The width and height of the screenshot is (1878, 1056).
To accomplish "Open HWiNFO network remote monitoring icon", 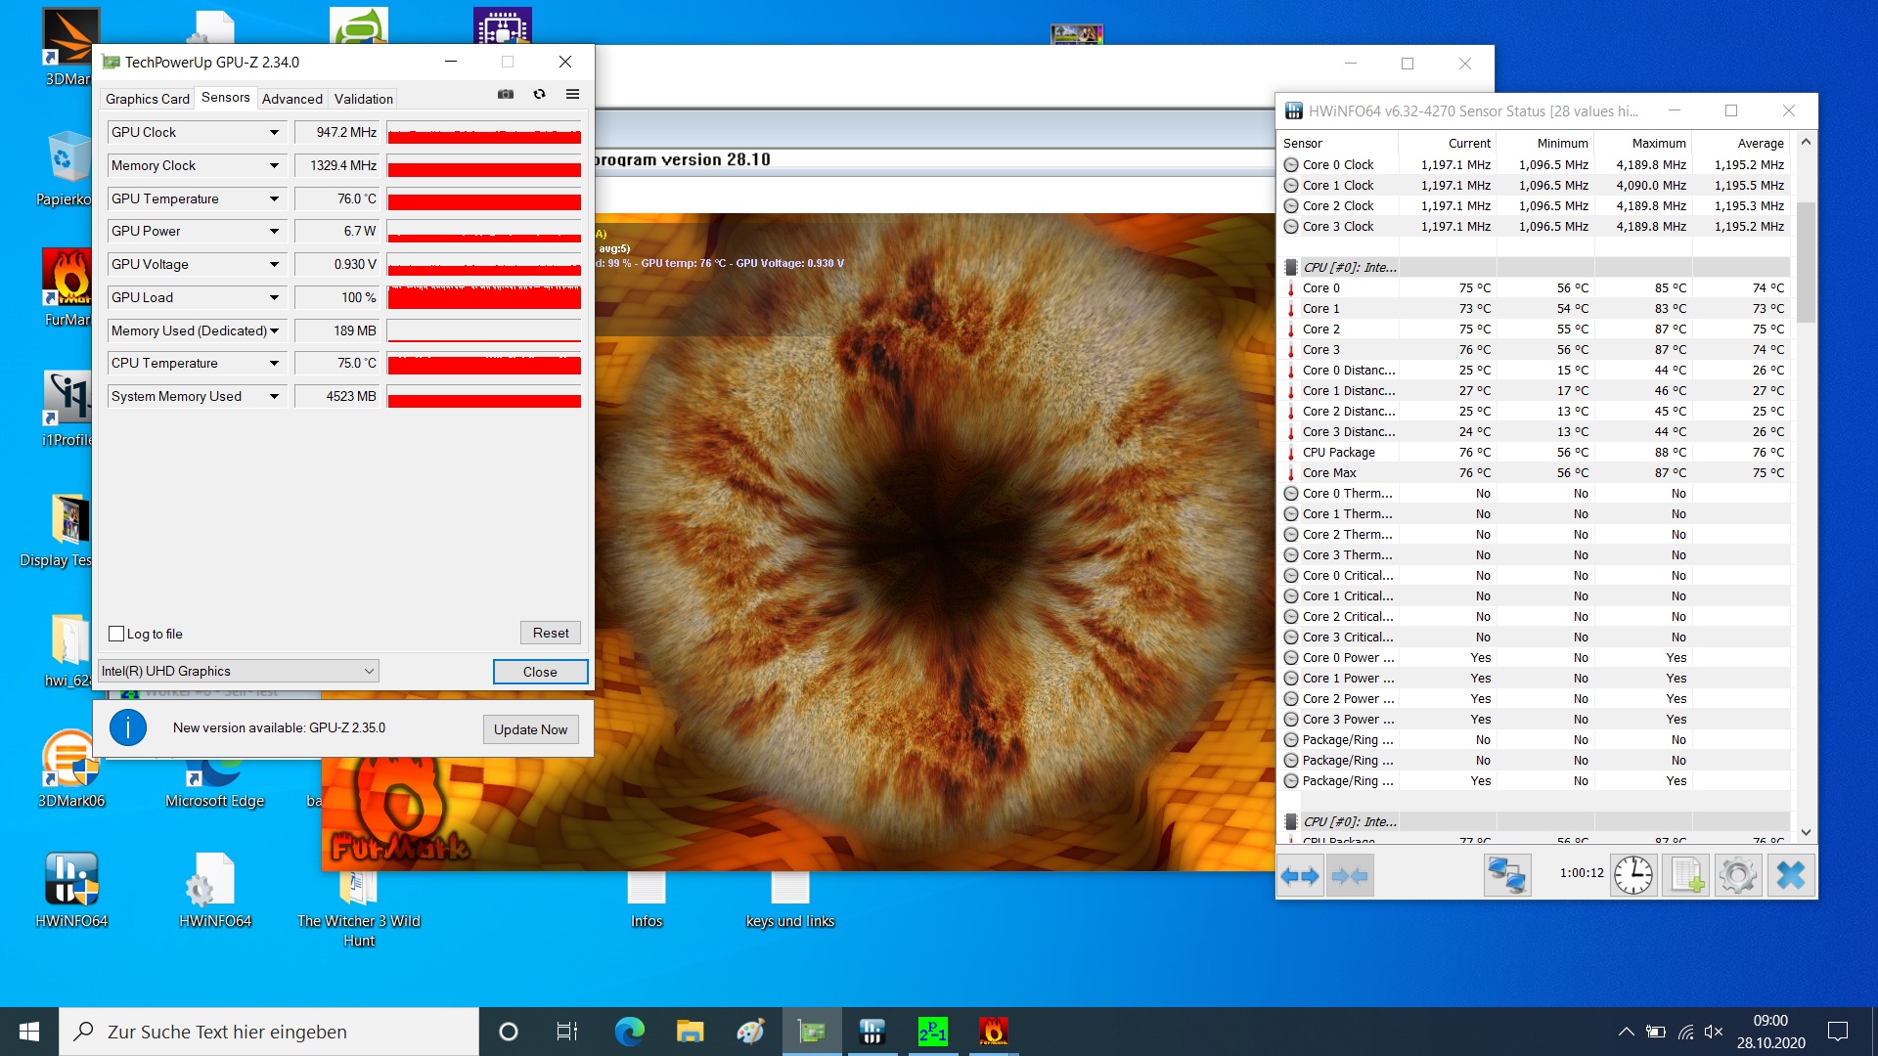I will pos(1506,875).
